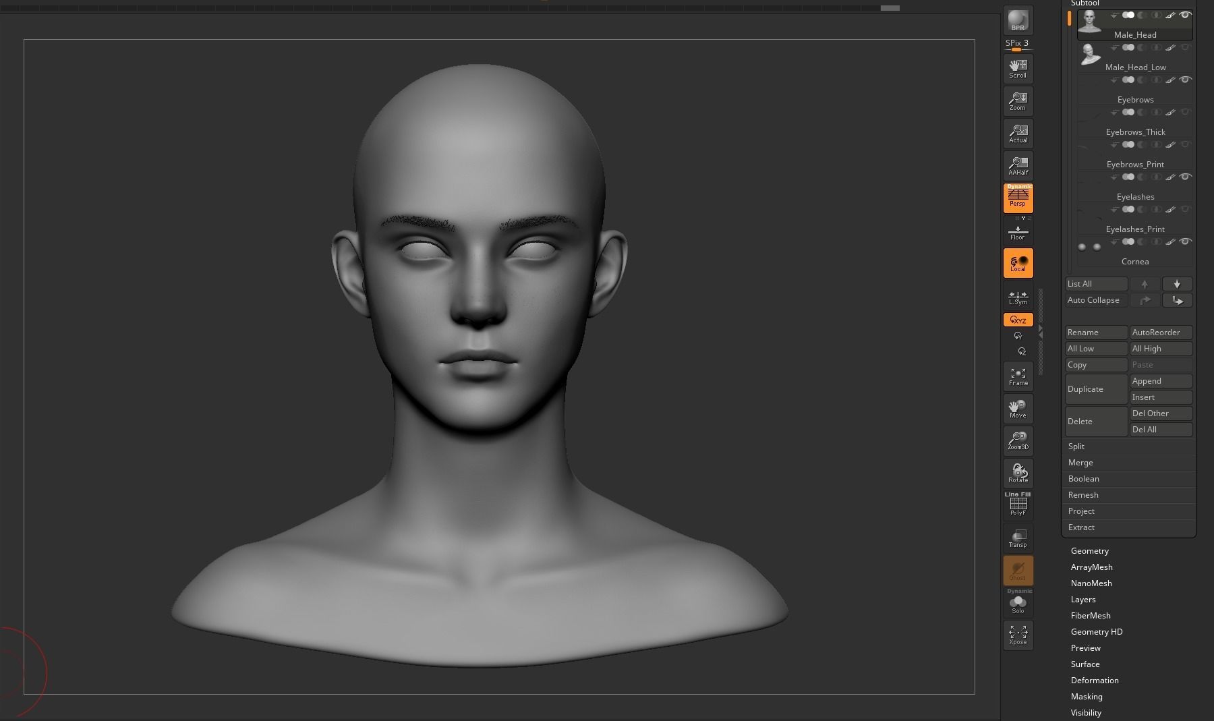Toggle Local transformations mode
Image resolution: width=1214 pixels, height=721 pixels.
pyautogui.click(x=1018, y=263)
